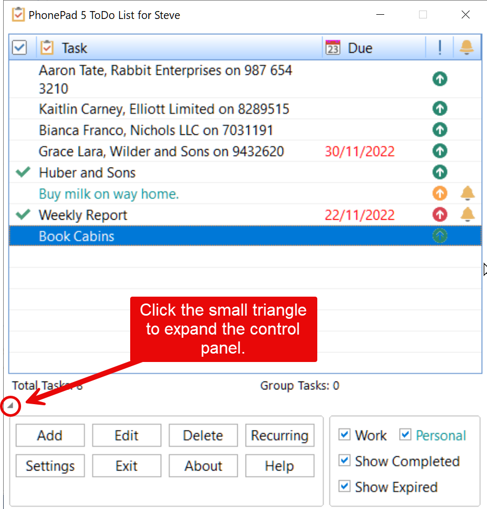Click the Exit button

point(126,466)
